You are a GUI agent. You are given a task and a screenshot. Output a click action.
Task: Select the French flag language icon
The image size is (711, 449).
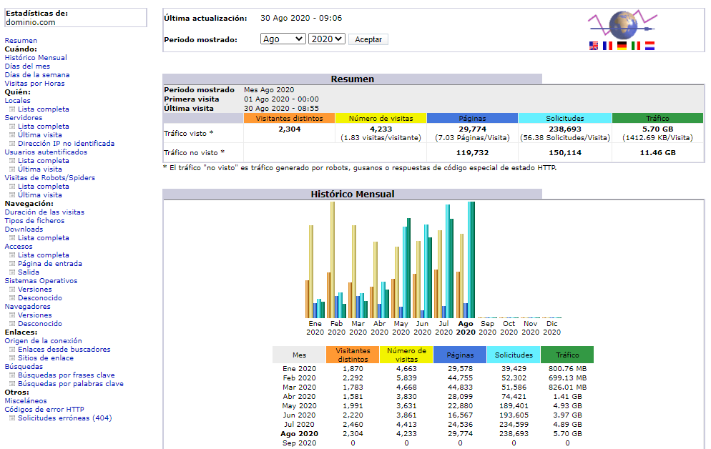tap(607, 46)
